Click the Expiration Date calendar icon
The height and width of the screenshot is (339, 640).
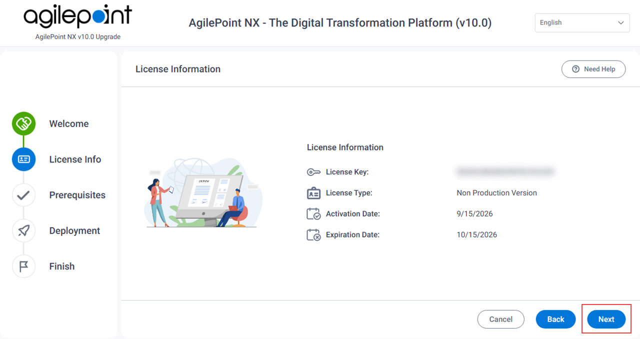point(313,234)
